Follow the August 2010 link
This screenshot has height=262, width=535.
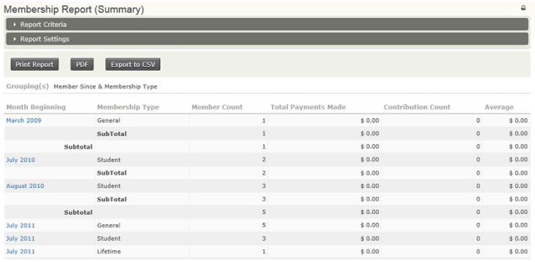24,186
